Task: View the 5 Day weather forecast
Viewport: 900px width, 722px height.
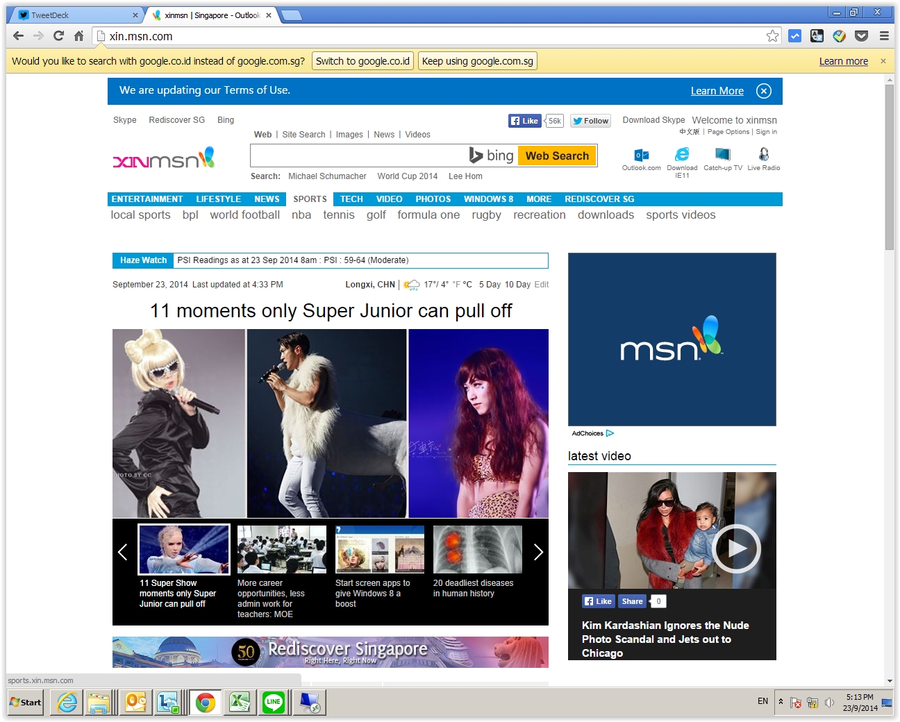Action: pyautogui.click(x=490, y=285)
